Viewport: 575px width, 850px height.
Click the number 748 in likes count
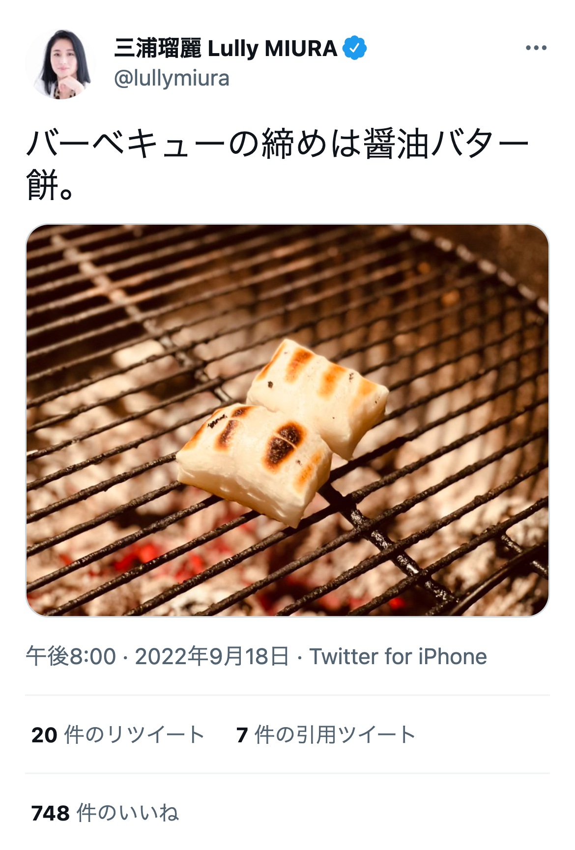point(51,814)
